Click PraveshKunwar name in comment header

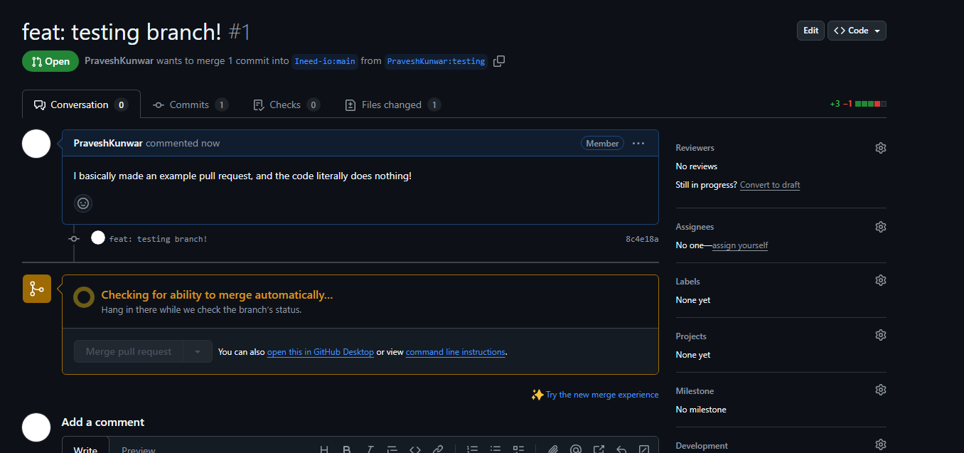coord(108,143)
